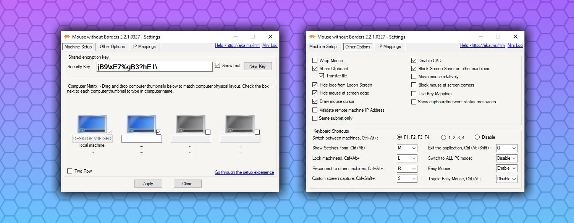Image resolution: width=574 pixels, height=223 pixels.
Task: Enable Same subnet only checkbox
Action: 315,118
